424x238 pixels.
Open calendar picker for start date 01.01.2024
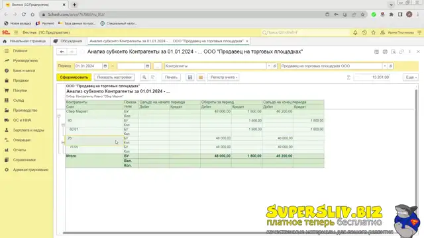click(x=105, y=66)
